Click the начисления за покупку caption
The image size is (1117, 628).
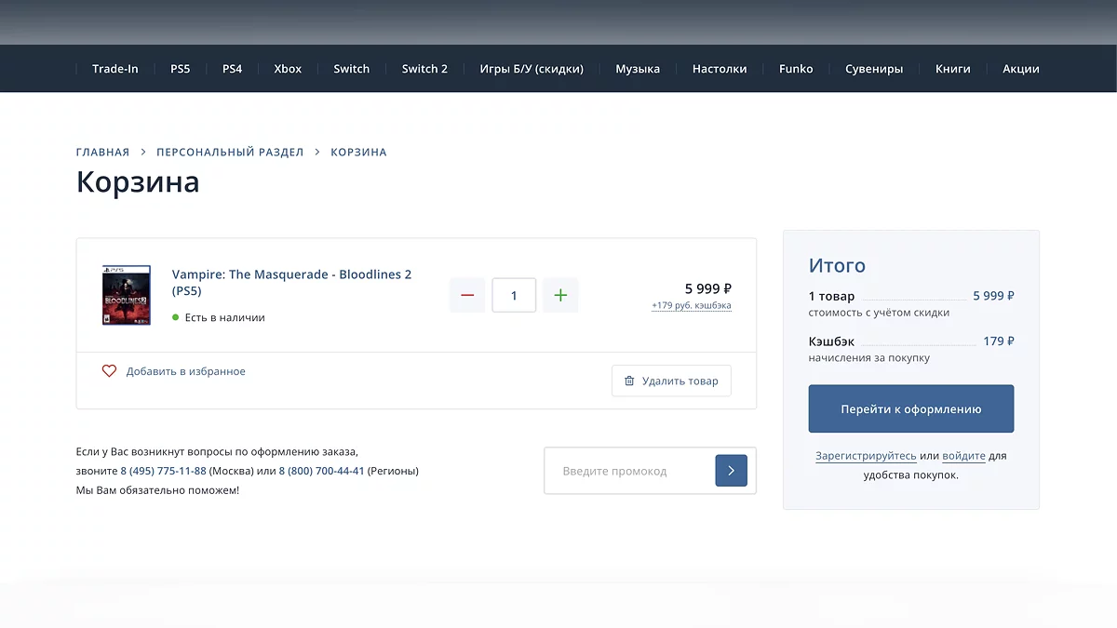(869, 358)
